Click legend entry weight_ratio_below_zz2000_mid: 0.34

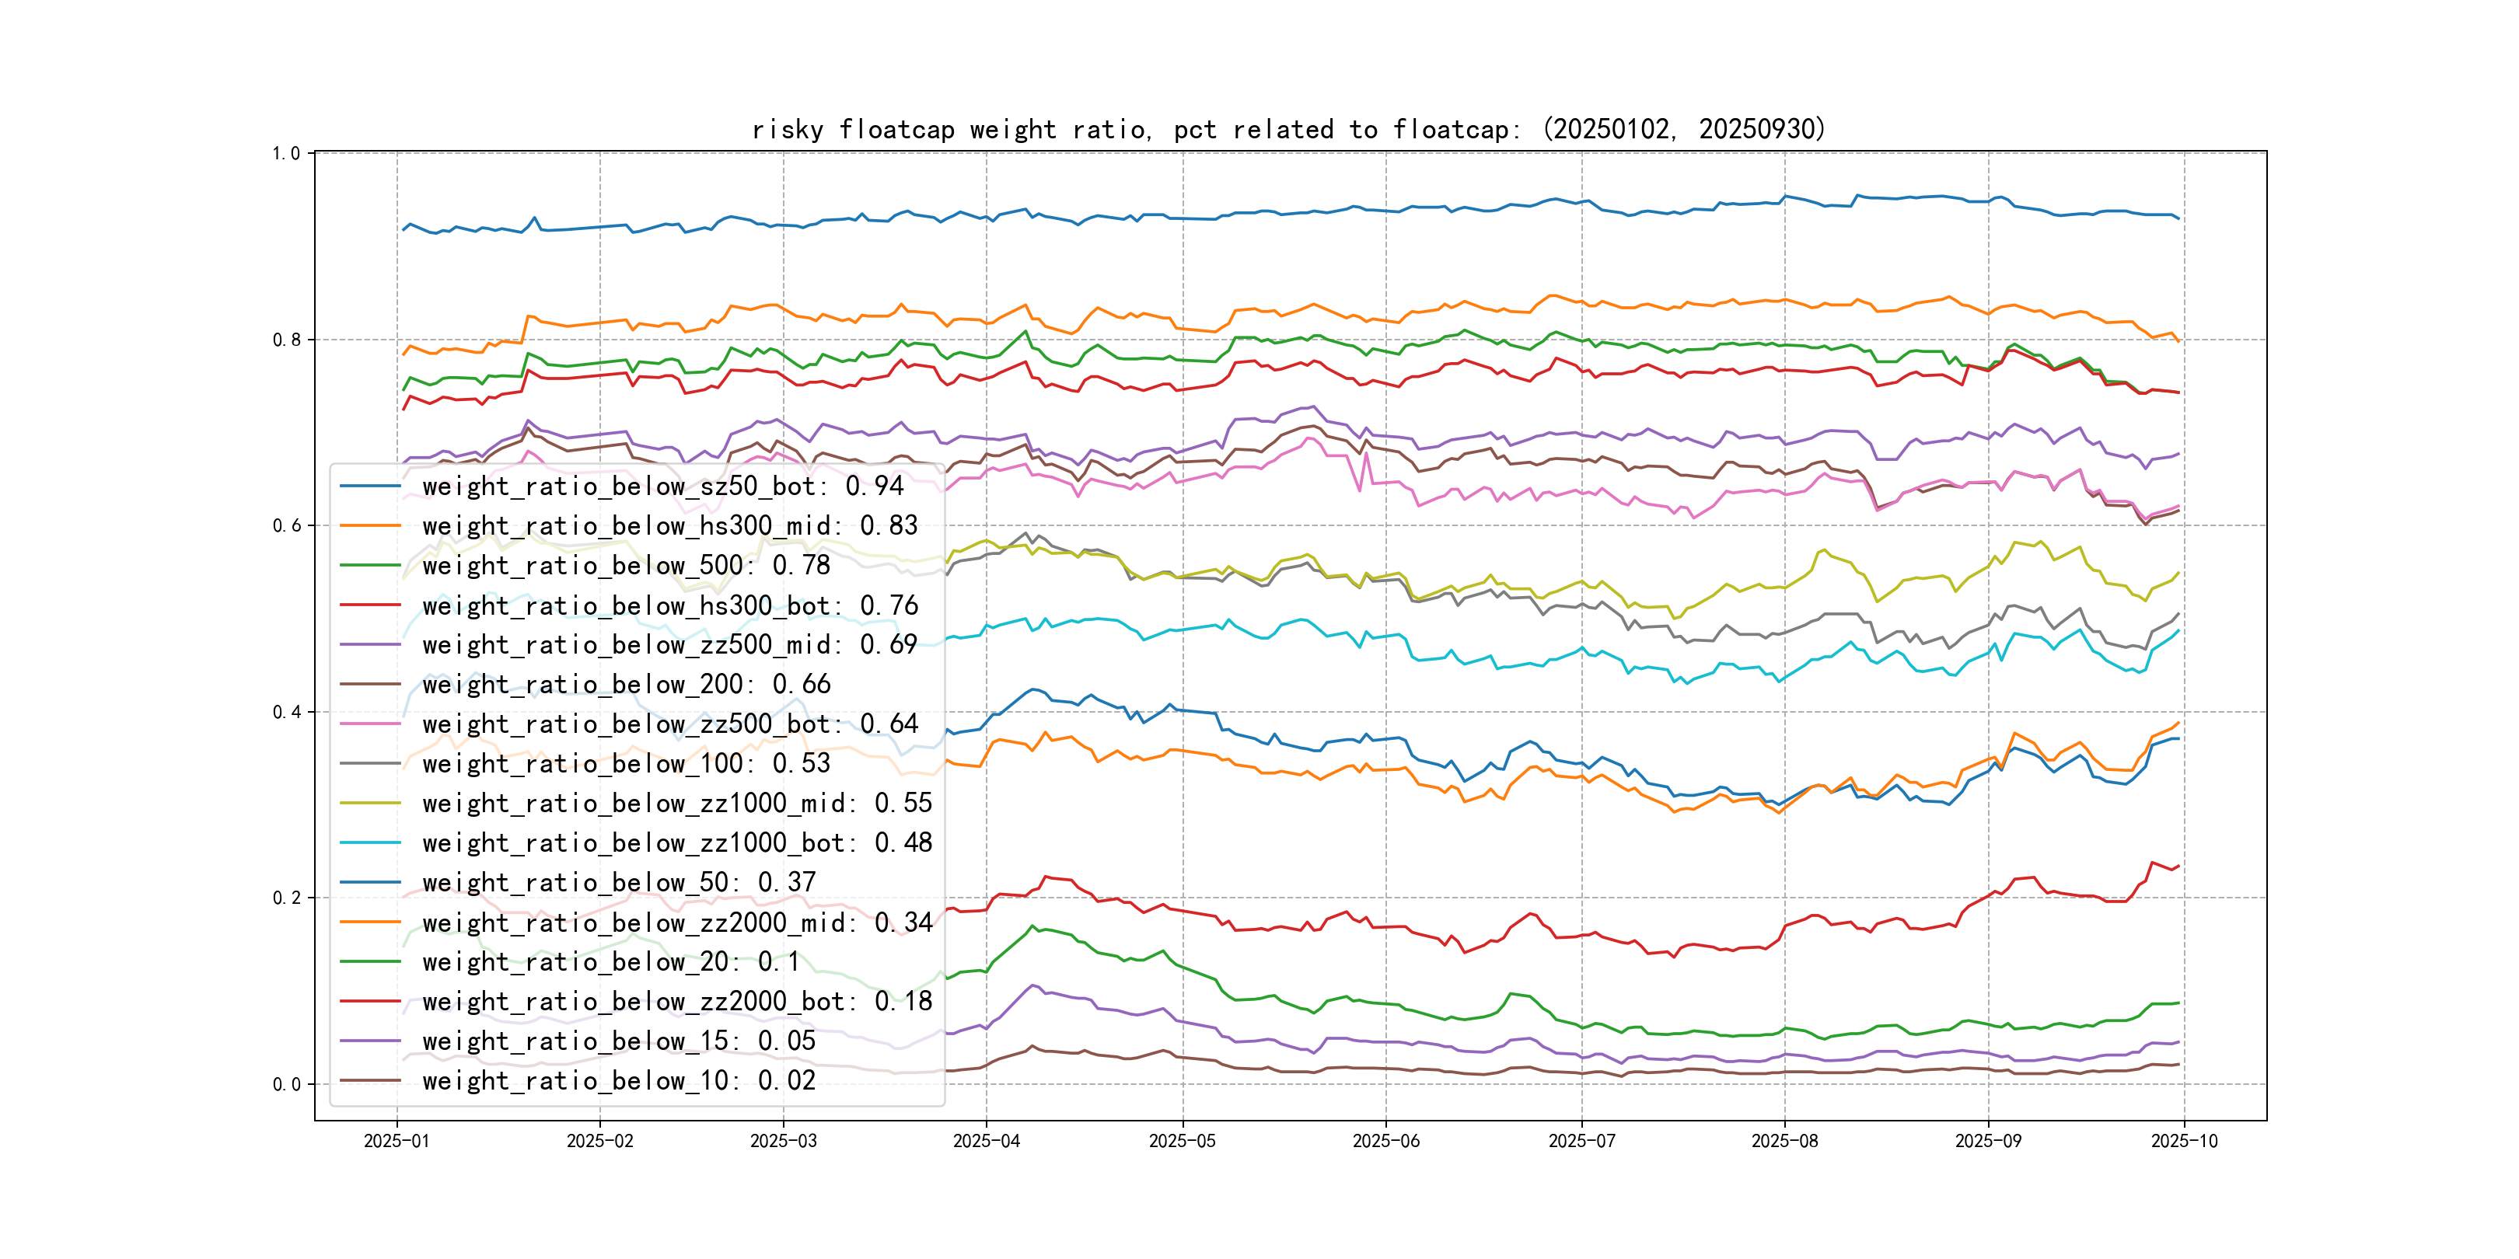pyautogui.click(x=676, y=922)
